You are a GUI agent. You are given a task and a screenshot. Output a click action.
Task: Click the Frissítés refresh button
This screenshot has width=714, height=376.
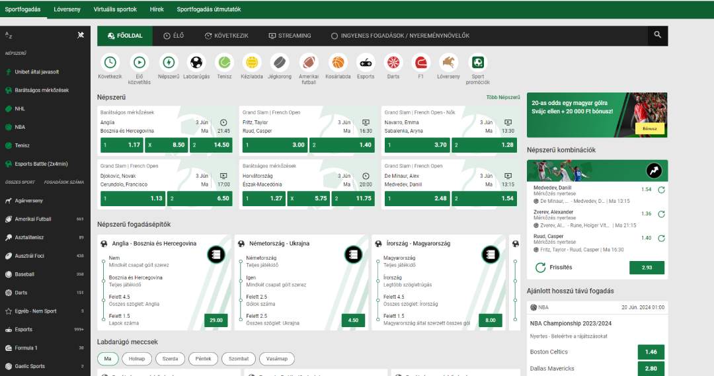554,268
